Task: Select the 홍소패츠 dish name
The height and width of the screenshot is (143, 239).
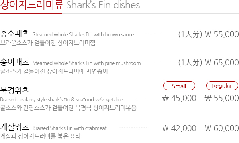Action: [14, 34]
